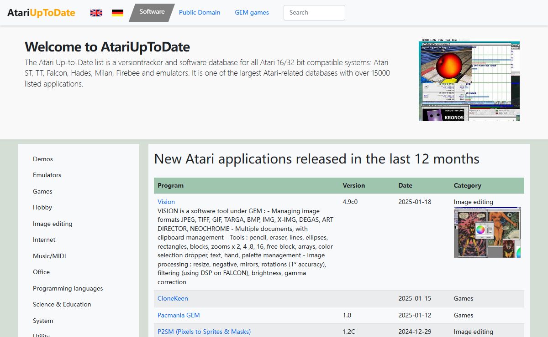Open the Hobby category

click(x=42, y=207)
